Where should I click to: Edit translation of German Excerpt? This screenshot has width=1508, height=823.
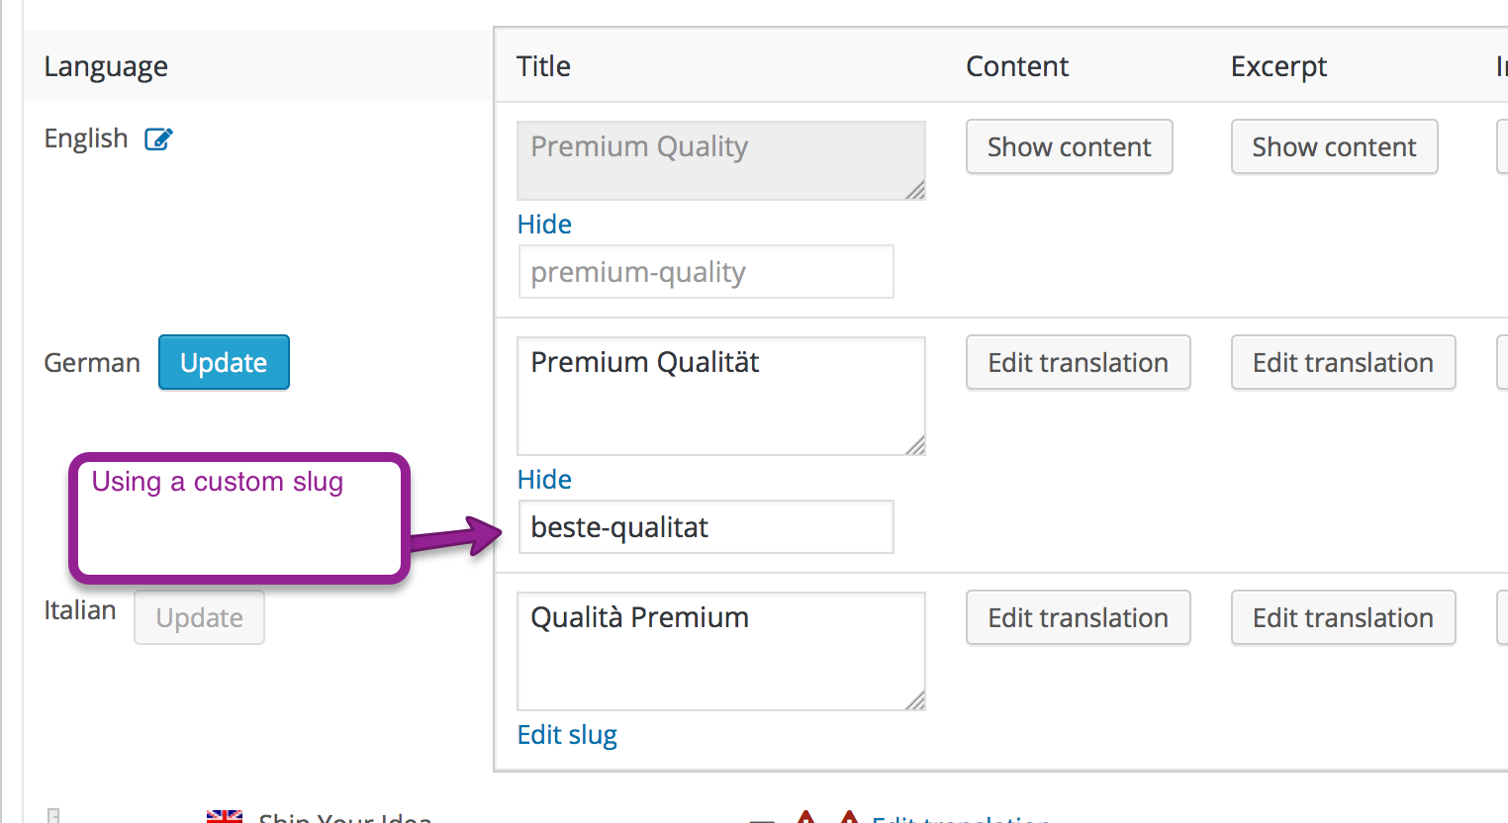(1343, 363)
